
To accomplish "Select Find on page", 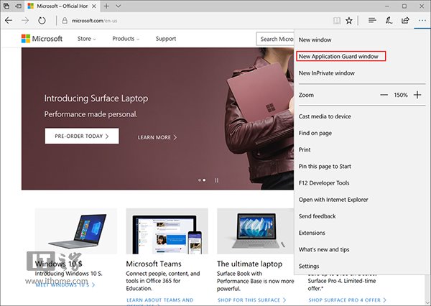I will coord(315,133).
